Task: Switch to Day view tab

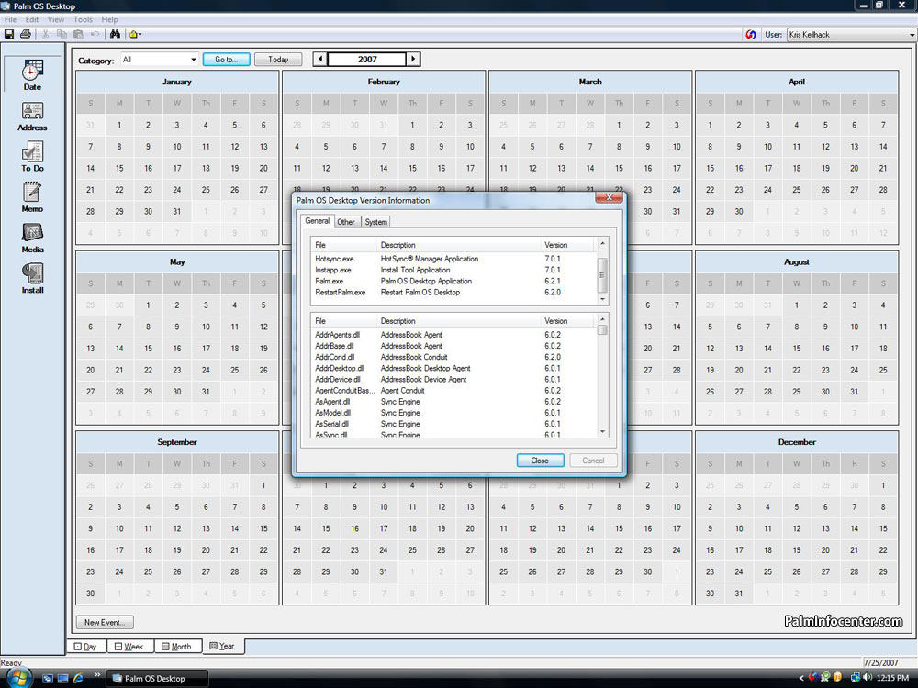Action: click(x=86, y=647)
